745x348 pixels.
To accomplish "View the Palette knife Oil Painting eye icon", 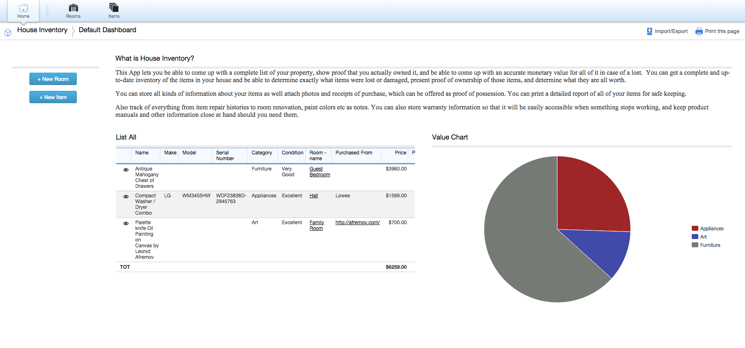I will [x=126, y=223].
